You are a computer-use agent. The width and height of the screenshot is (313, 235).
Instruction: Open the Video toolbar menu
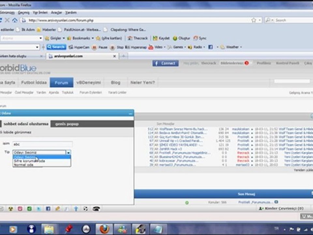click(157, 47)
